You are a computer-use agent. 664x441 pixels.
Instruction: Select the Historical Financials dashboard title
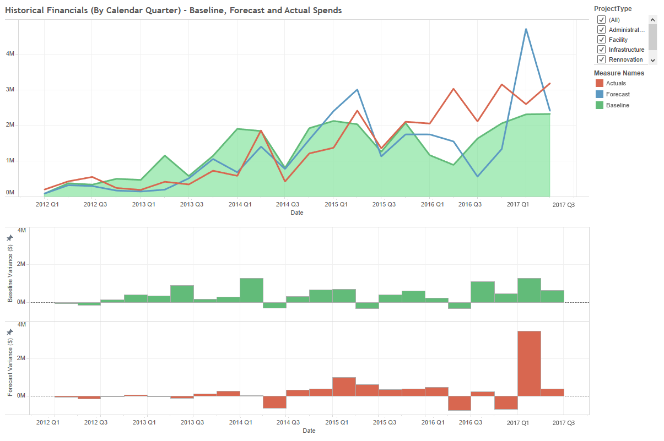tap(174, 10)
